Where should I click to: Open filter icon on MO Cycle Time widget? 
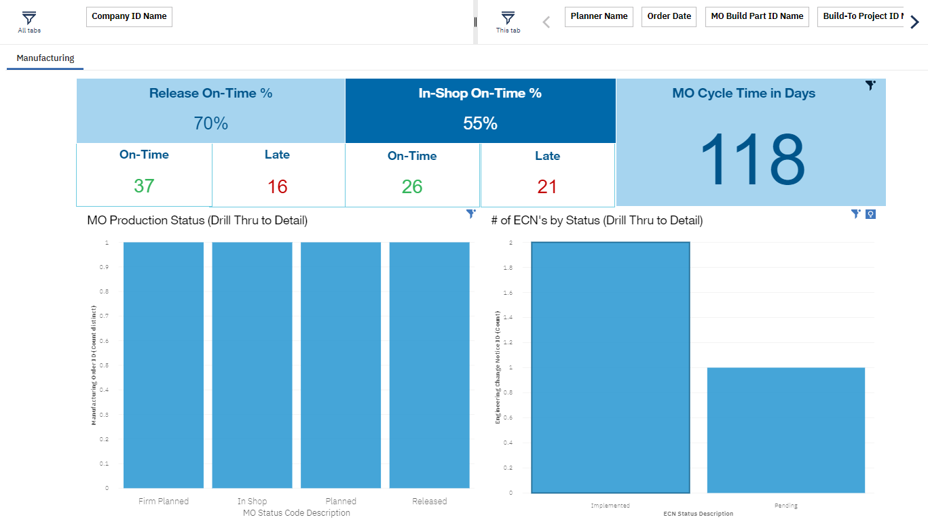870,85
